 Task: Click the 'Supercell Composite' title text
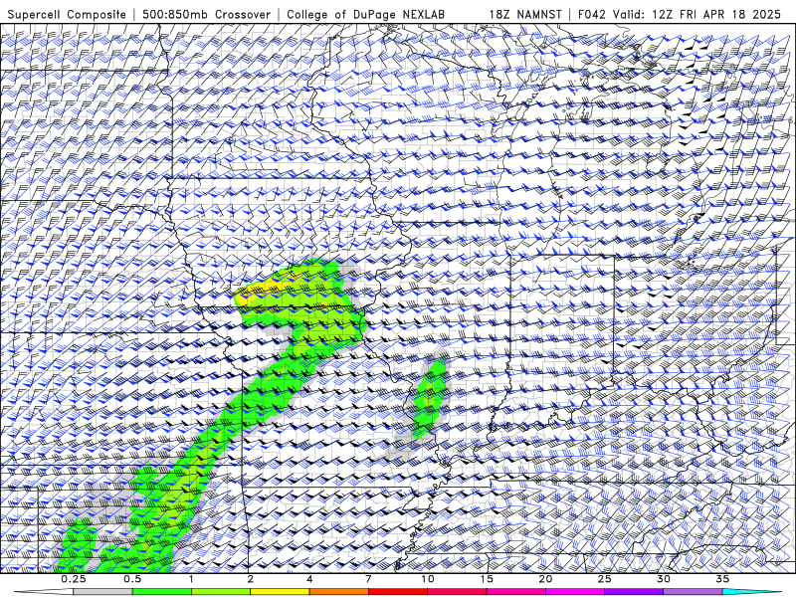pyautogui.click(x=67, y=14)
